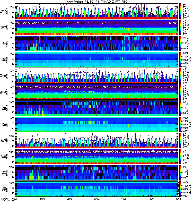
Task: Click the <|mV/m|> unit label of tha fbk edc12
Action: click(188, 44)
